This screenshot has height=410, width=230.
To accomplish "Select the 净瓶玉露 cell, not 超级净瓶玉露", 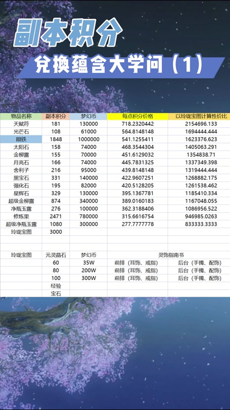I will point(21,209).
